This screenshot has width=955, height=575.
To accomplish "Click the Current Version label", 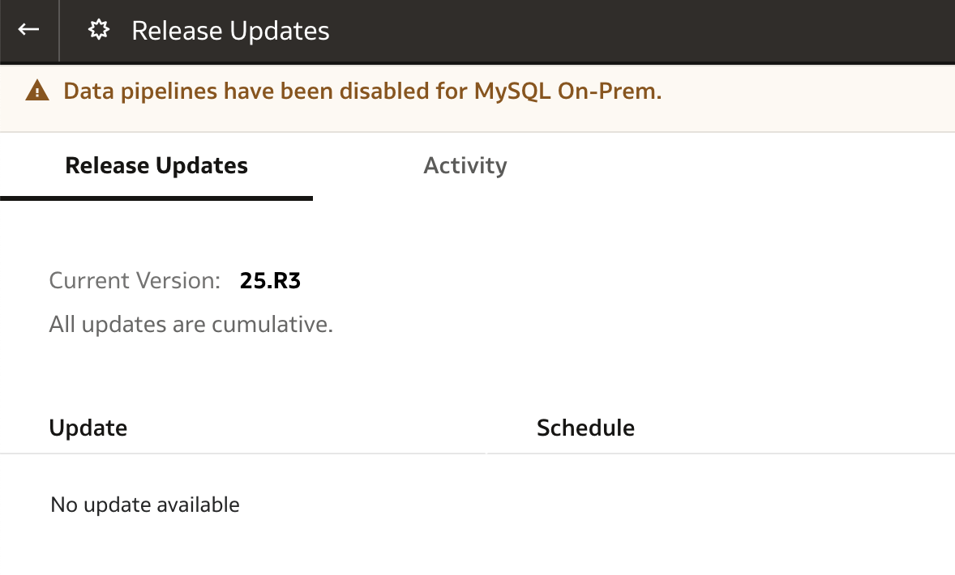I will click(x=135, y=280).
